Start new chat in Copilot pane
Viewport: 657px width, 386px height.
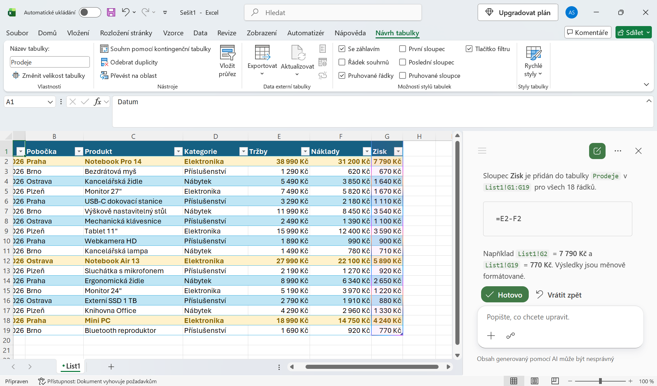(597, 151)
